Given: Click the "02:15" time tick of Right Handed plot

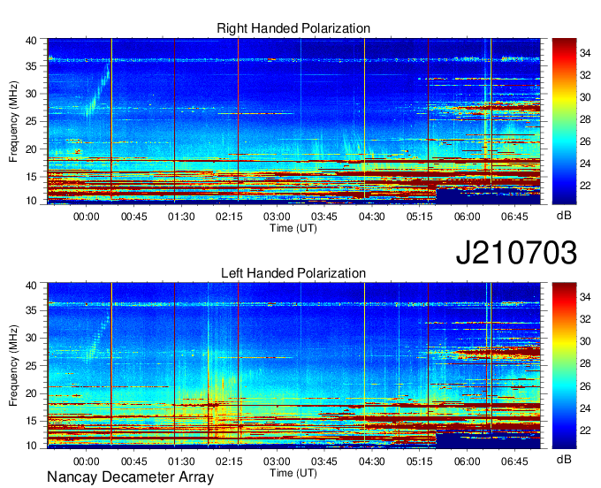Looking at the screenshot, I should click(x=229, y=217).
